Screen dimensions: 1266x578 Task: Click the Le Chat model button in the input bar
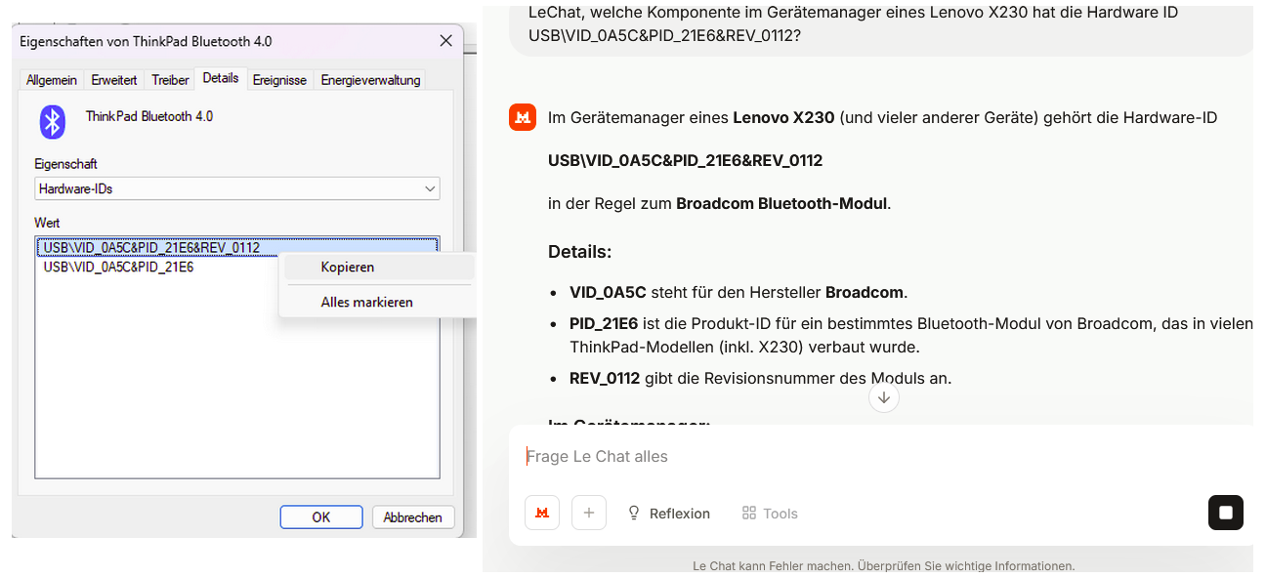(542, 513)
